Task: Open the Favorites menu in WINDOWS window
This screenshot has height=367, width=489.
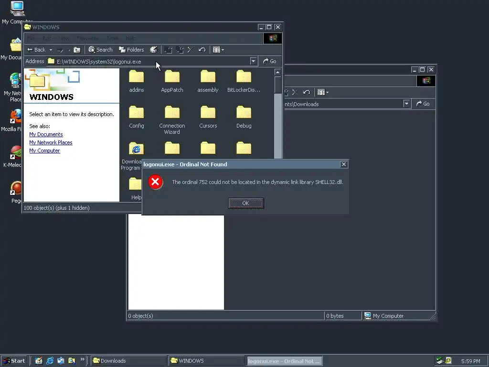Action: tap(87, 38)
